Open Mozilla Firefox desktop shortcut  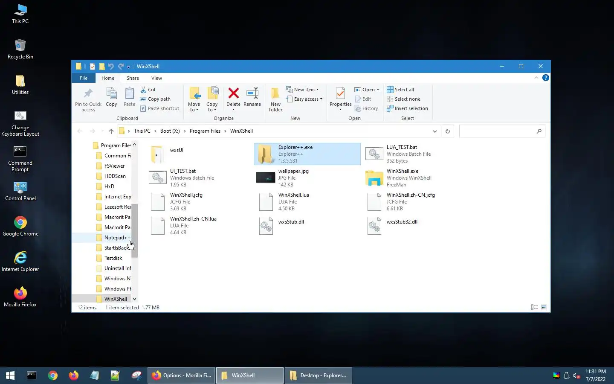(x=20, y=297)
